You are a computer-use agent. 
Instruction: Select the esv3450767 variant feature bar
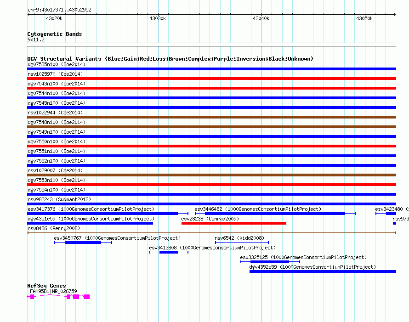tap(83, 243)
